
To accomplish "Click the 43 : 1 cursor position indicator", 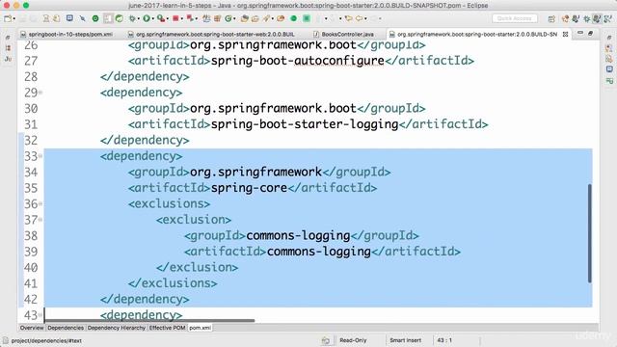I will coord(444,340).
